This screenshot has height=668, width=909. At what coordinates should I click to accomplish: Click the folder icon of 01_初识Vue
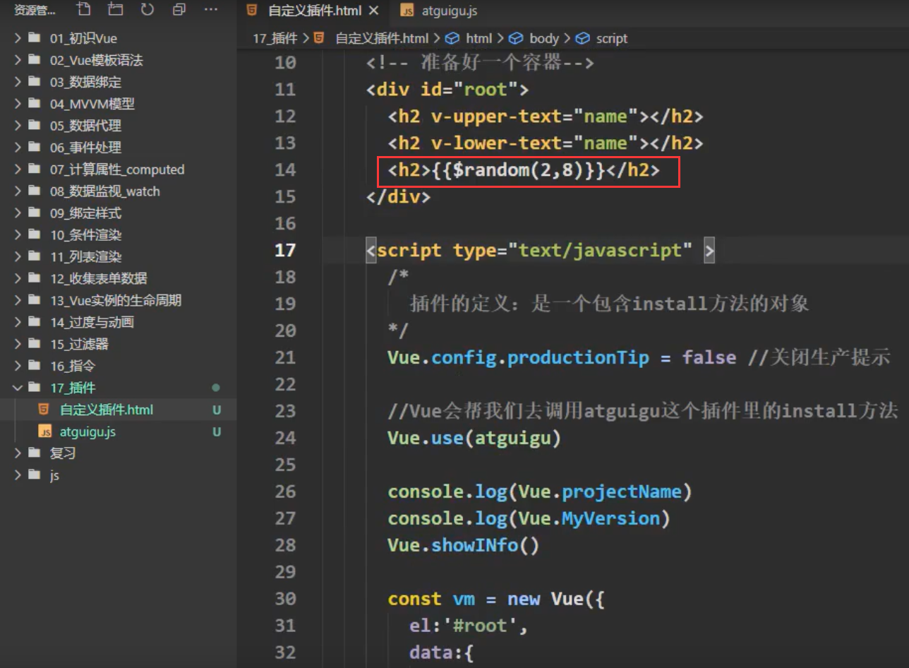click(35, 38)
